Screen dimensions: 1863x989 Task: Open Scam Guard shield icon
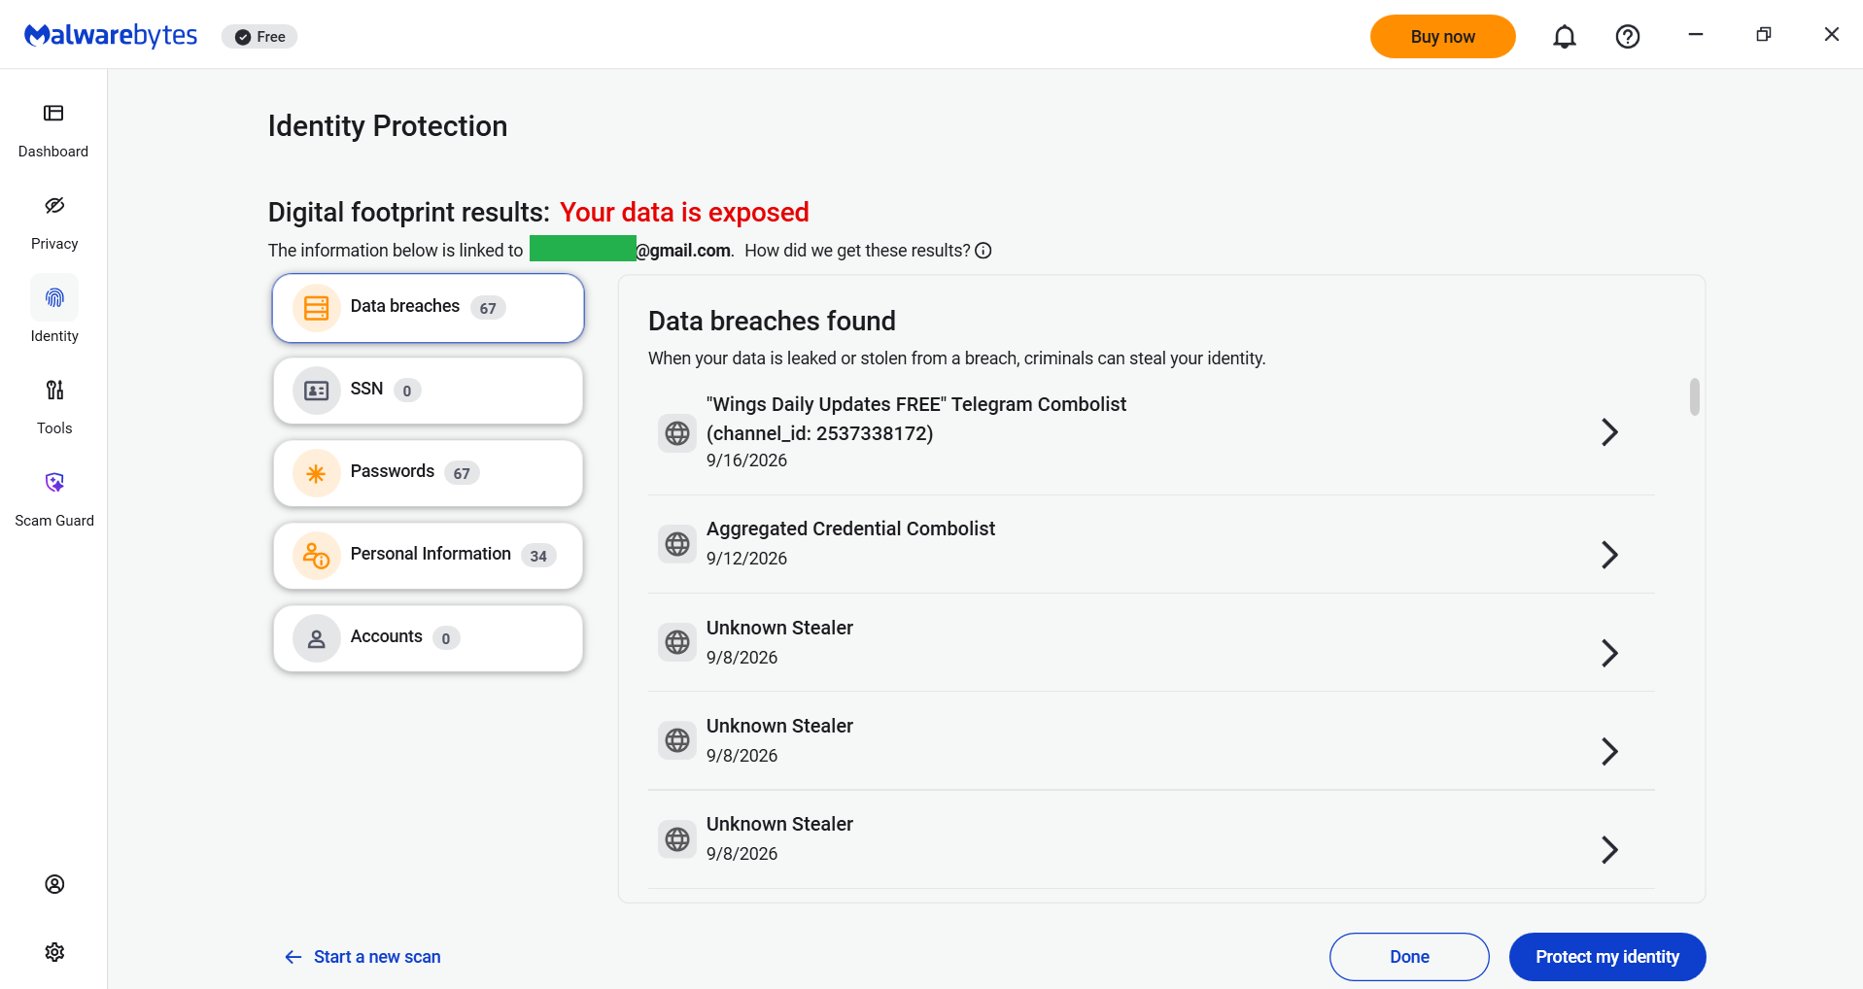tap(54, 483)
